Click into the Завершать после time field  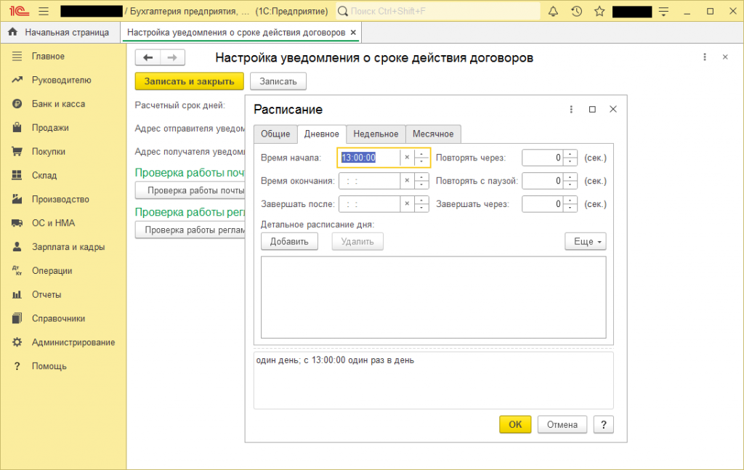(369, 204)
